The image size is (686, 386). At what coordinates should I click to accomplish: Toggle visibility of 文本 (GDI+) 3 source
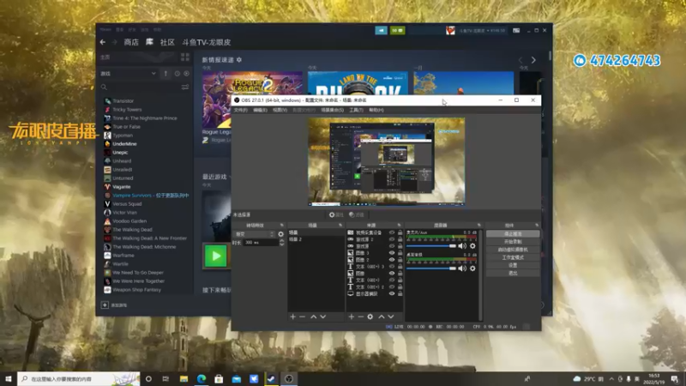pos(392,267)
